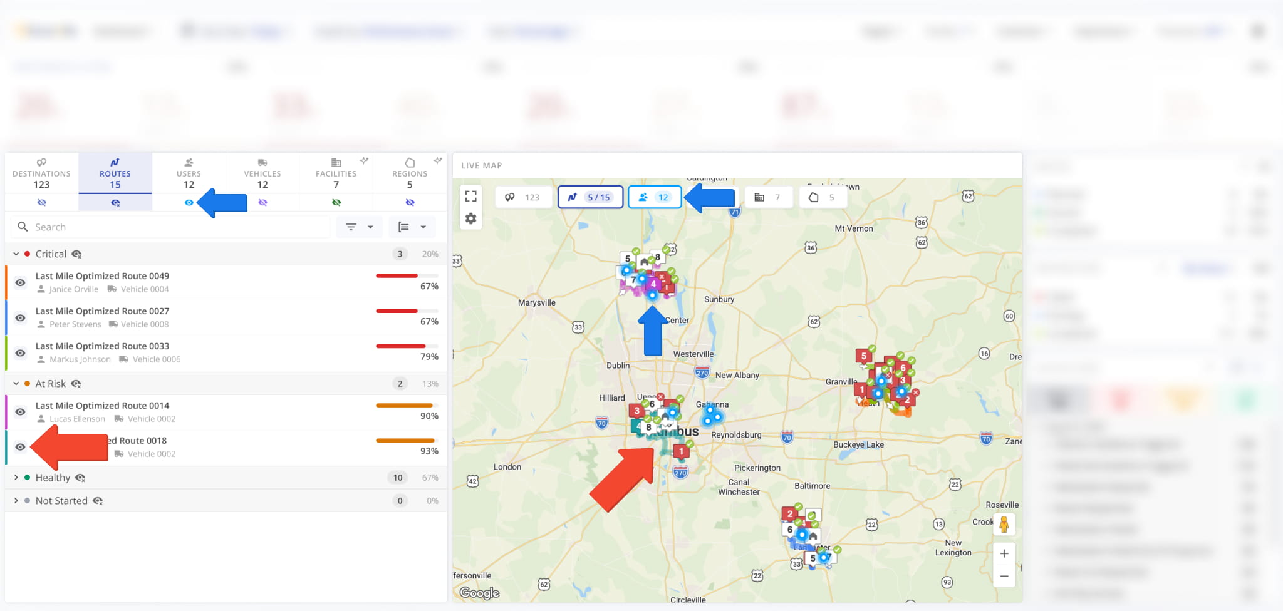Click driver Markus Johnson
The image size is (1283, 611).
[80, 359]
